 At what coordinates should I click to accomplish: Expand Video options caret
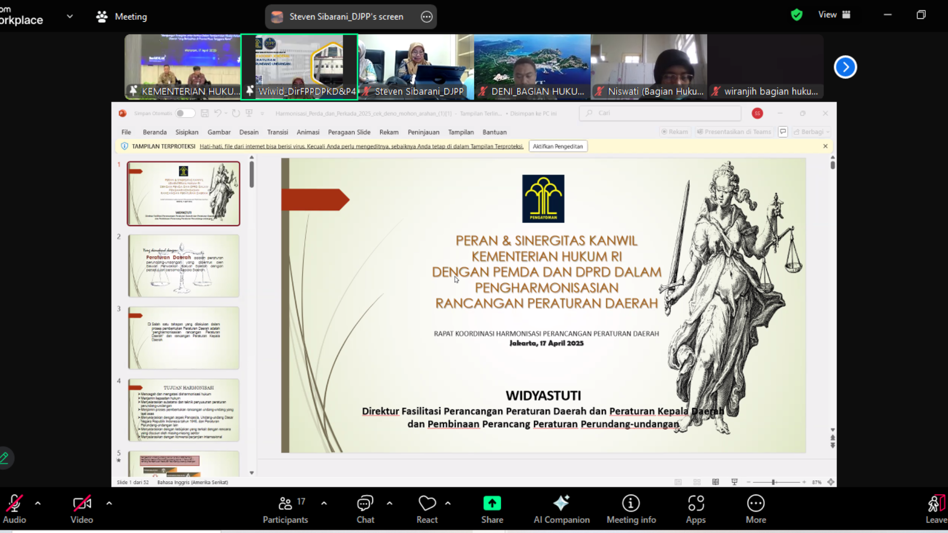tap(109, 503)
